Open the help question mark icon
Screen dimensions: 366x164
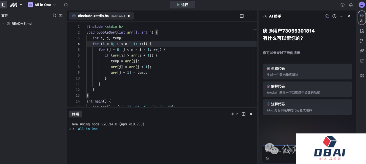[x=342, y=5]
